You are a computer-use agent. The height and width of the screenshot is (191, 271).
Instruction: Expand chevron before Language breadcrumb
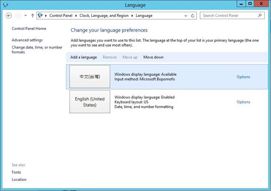132,15
